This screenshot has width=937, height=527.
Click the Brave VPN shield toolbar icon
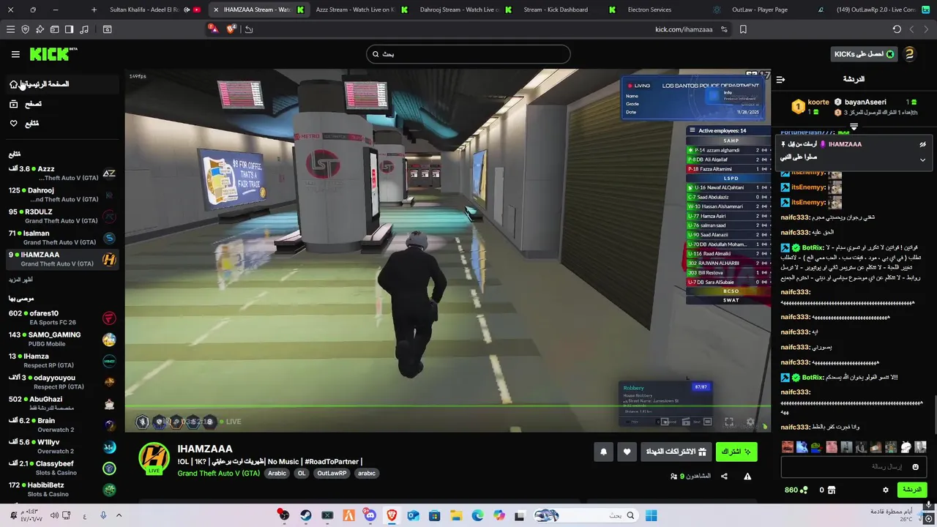pyautogui.click(x=25, y=29)
